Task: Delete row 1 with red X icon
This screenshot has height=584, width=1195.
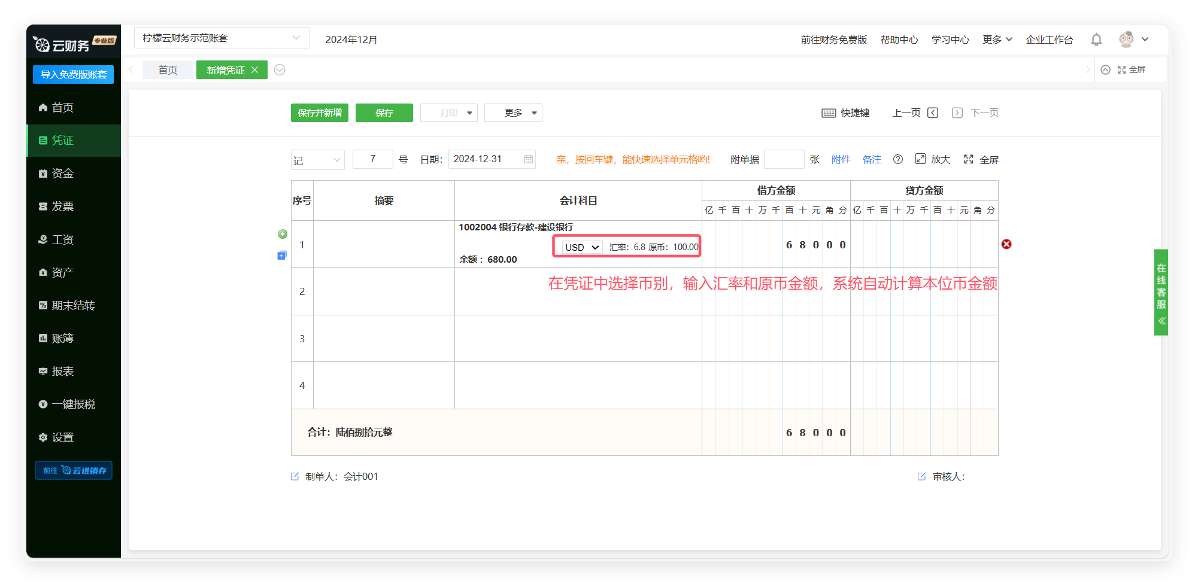Action: (x=1006, y=244)
